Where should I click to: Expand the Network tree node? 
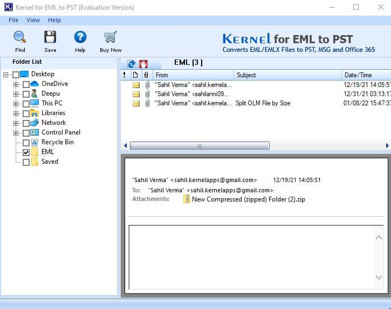pyautogui.click(x=16, y=123)
